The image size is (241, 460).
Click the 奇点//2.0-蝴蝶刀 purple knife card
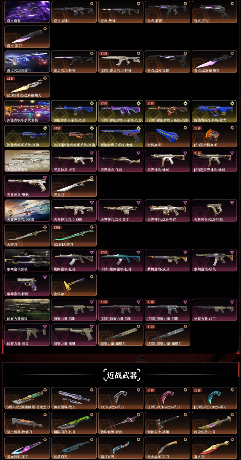pyautogui.click(x=214, y=62)
